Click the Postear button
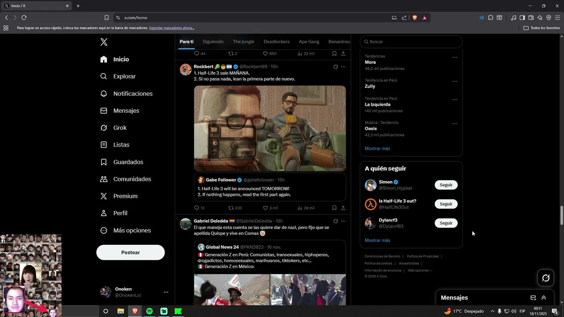564x317 pixels. [x=130, y=252]
